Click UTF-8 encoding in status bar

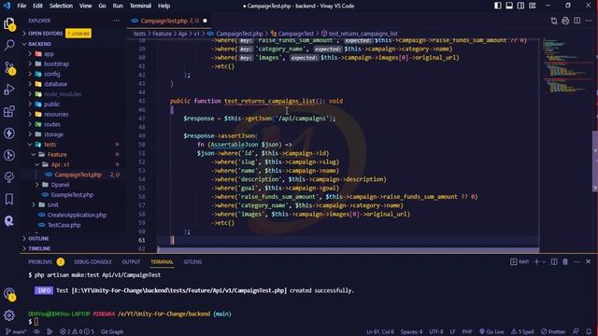436,332
